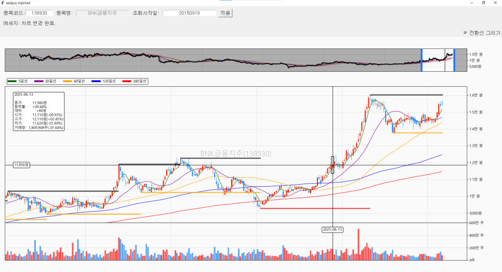Click the 고가 12,110원 row in info box

click(x=39, y=119)
